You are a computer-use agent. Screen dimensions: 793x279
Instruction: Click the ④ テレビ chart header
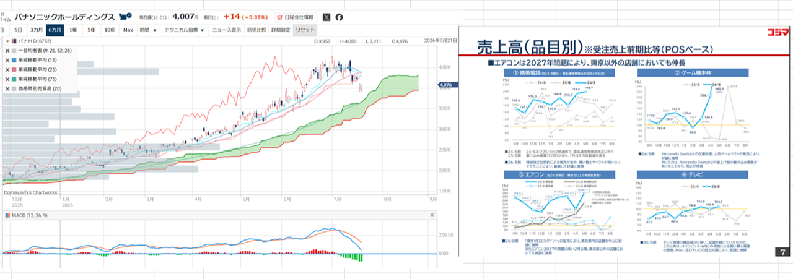tap(692, 174)
